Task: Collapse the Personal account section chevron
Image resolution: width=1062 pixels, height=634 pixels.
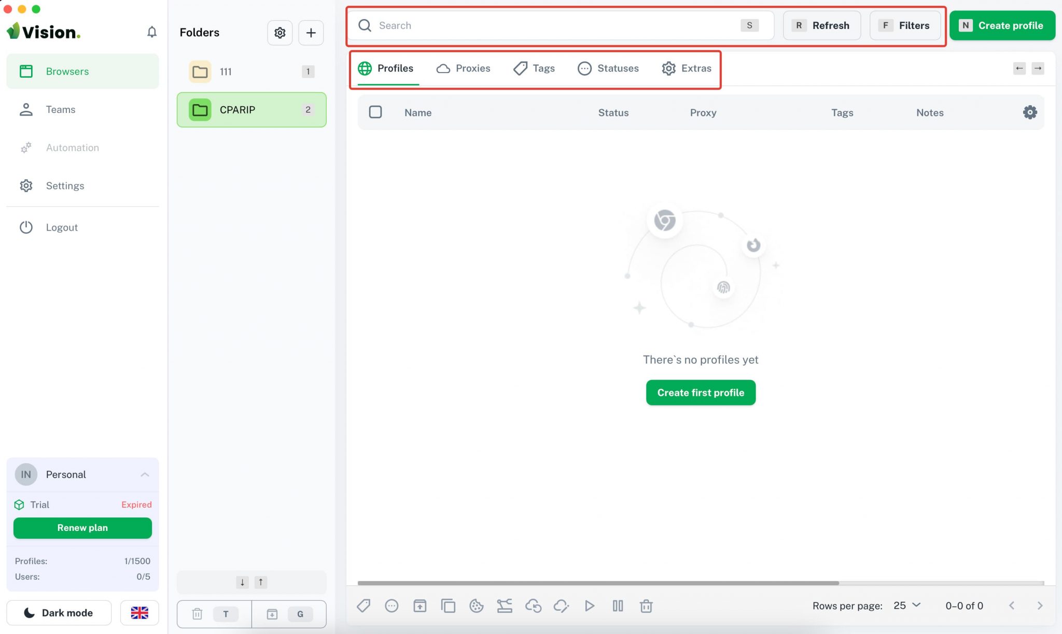Action: click(x=145, y=474)
